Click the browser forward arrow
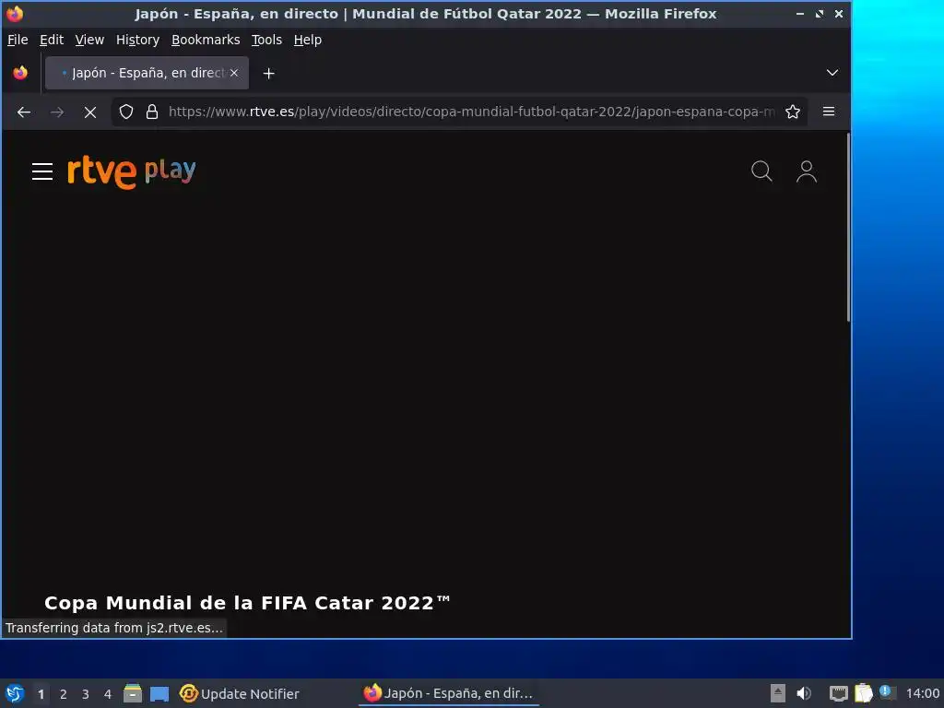The width and height of the screenshot is (944, 708). coord(57,112)
